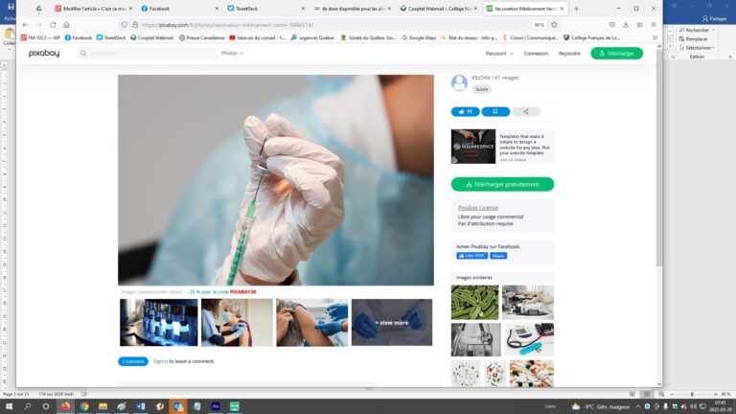
Task: Click the share icon button
Action: [x=525, y=111]
